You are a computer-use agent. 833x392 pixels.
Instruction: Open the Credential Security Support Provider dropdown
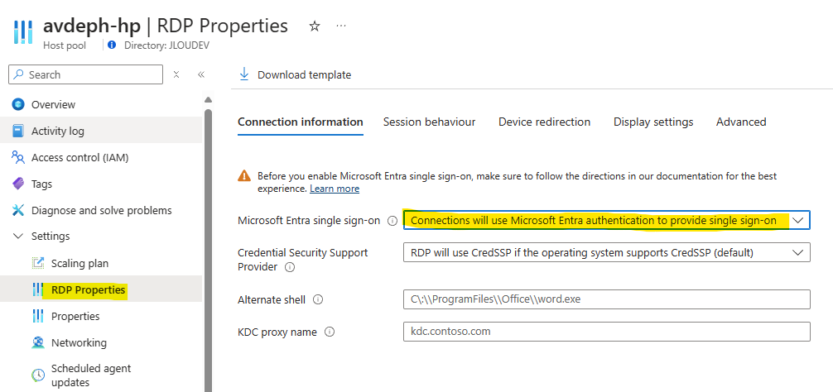tap(607, 252)
